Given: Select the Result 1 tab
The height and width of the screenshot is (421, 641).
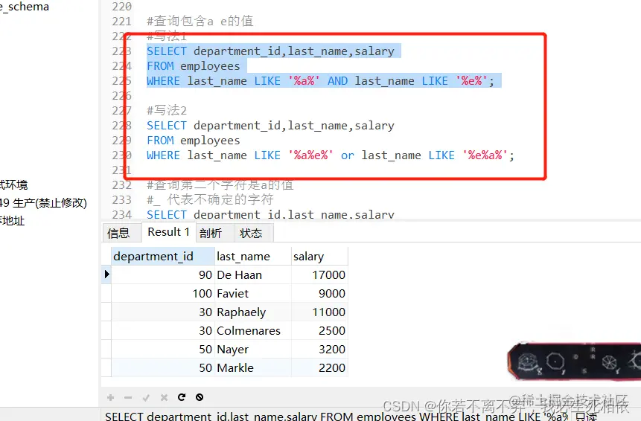Looking at the screenshot, I should pos(168,232).
